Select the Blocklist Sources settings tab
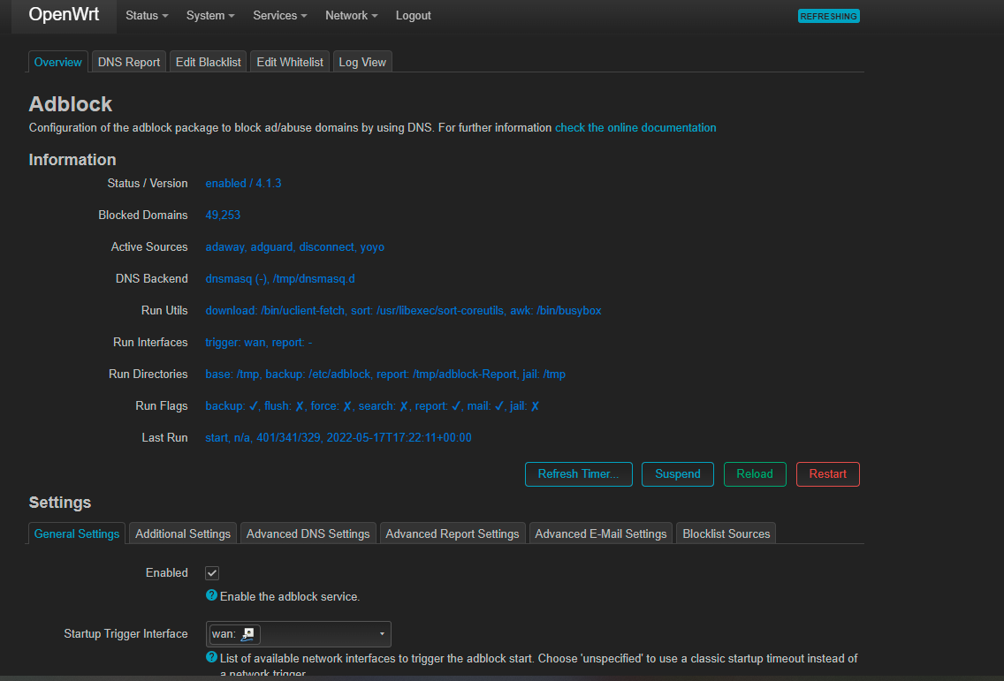Image resolution: width=1004 pixels, height=681 pixels. click(726, 533)
